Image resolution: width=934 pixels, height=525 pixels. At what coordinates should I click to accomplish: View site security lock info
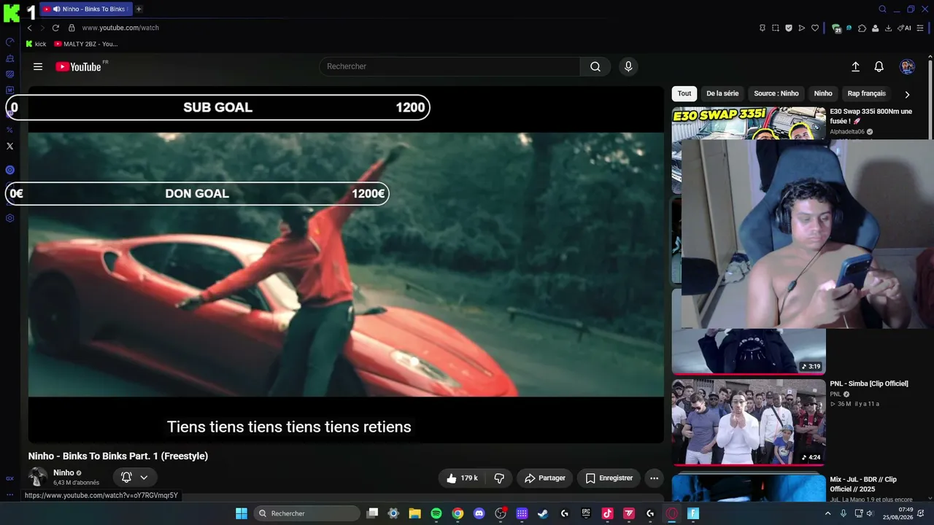(72, 28)
